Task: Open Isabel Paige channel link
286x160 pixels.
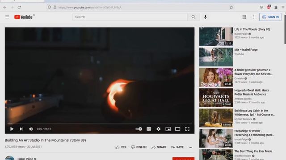Action: click(25, 159)
